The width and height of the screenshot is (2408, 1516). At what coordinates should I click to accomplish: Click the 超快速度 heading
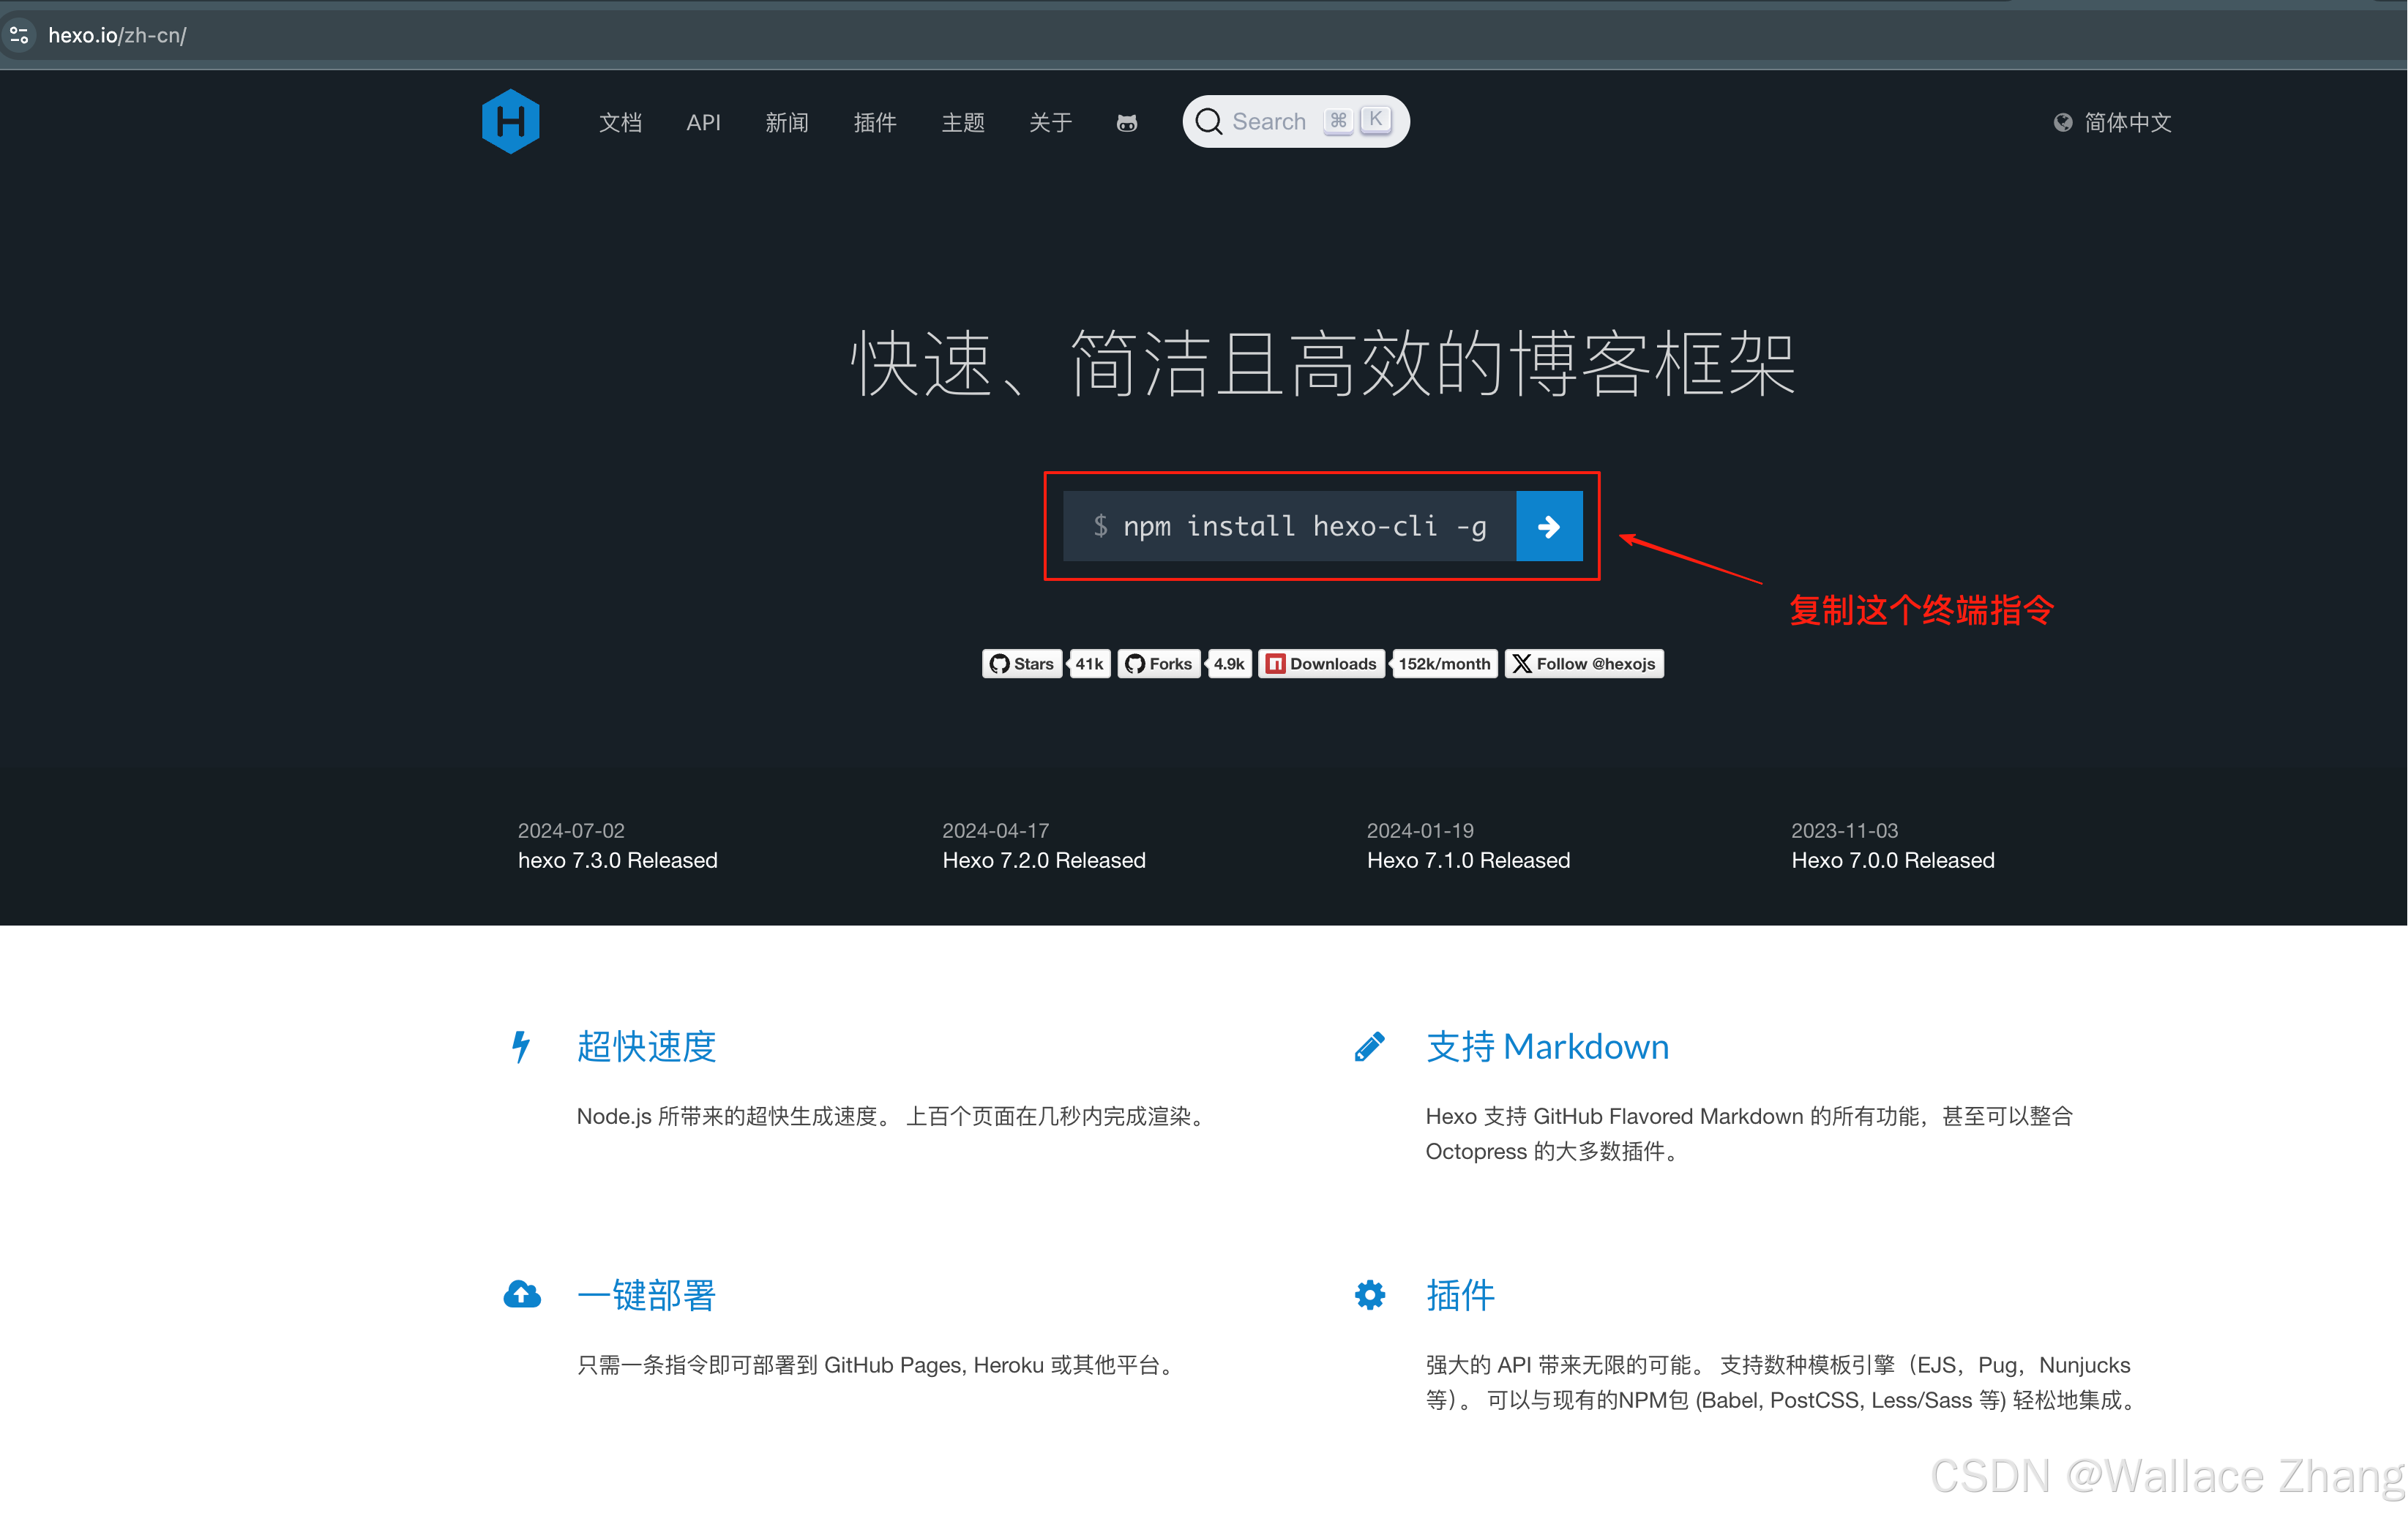[646, 1046]
